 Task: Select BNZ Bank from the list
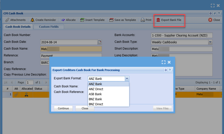coord(108,99)
